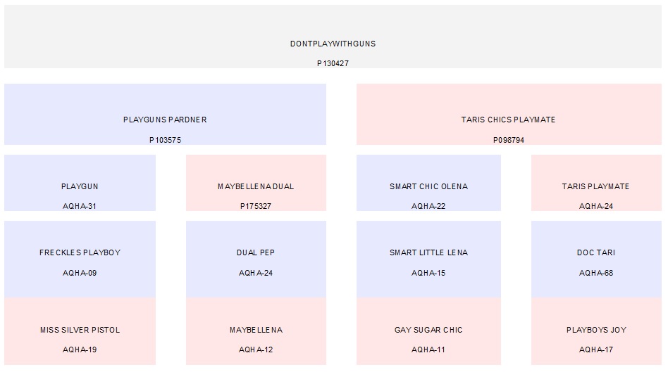The height and width of the screenshot is (372, 668).
Task: Click on DUAL PEP in the pedigree
Action: 256,252
